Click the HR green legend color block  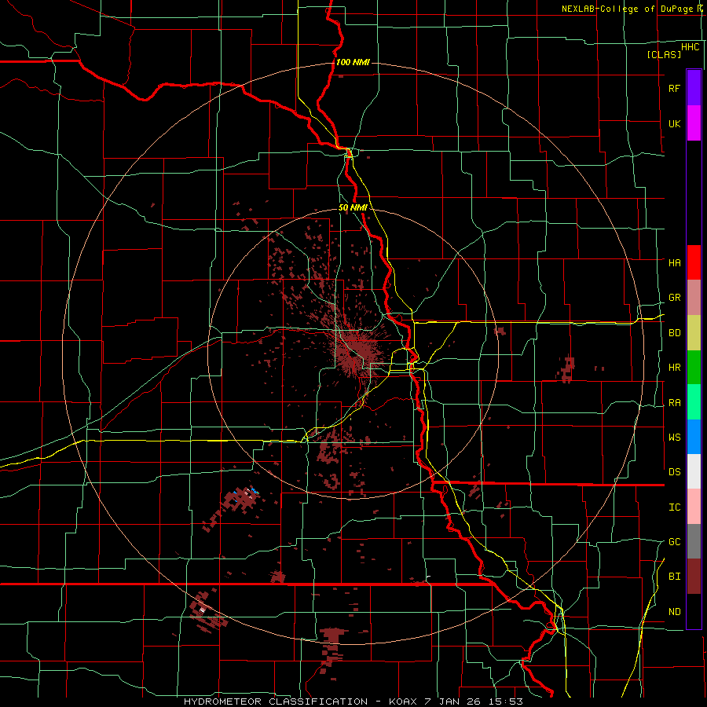pyautogui.click(x=694, y=368)
